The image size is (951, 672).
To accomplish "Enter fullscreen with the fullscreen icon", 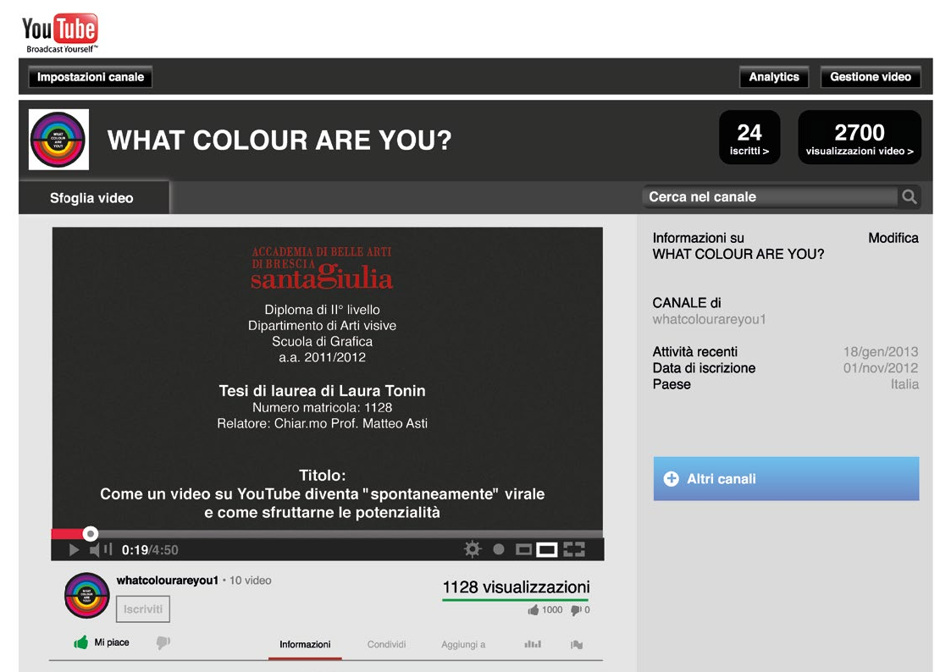I will (574, 549).
